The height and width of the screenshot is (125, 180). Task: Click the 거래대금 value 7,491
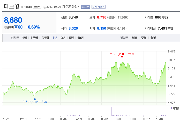pyautogui.click(x=162, y=28)
